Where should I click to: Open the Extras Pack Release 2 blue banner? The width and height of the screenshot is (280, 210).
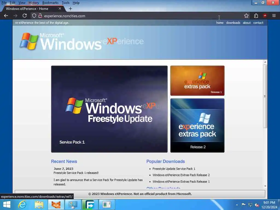coord(197,125)
